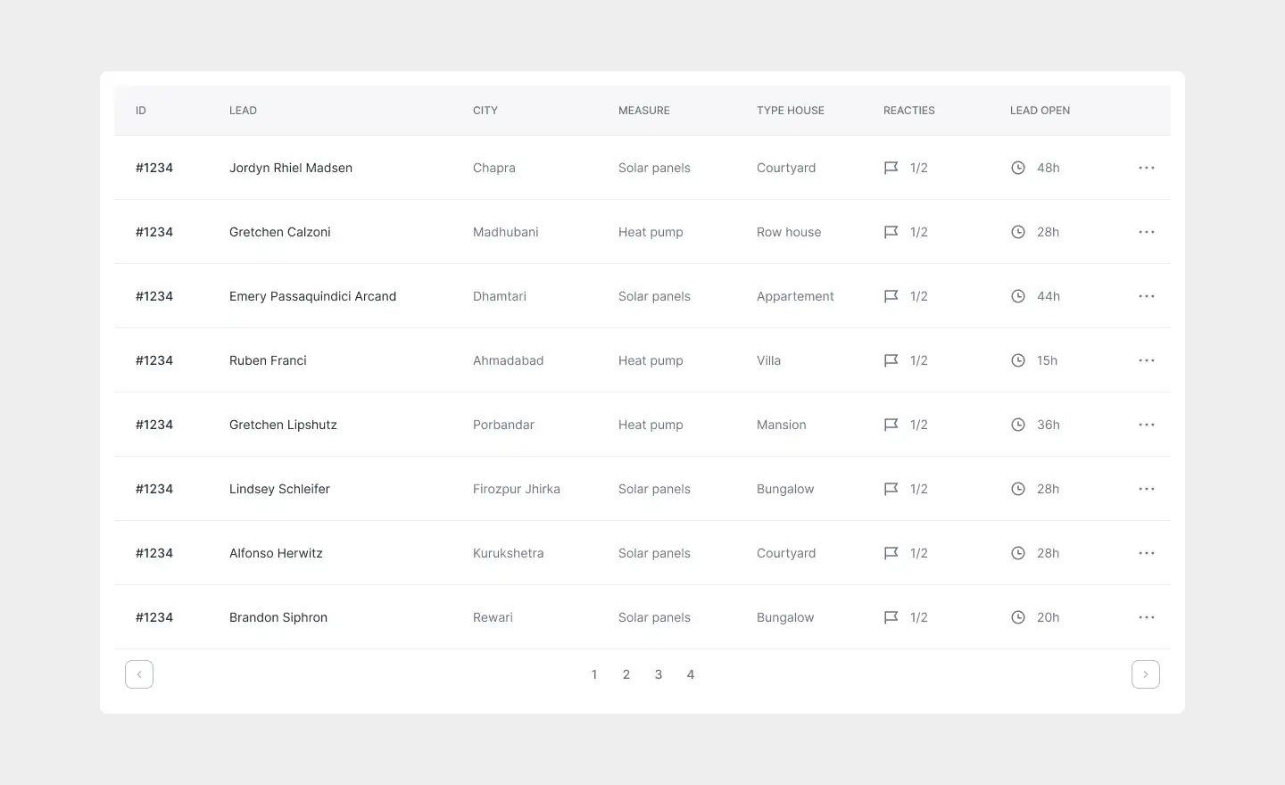Open the more options menu for Jordyn Rhiel Madsen
The width and height of the screenshot is (1285, 785).
(1147, 168)
